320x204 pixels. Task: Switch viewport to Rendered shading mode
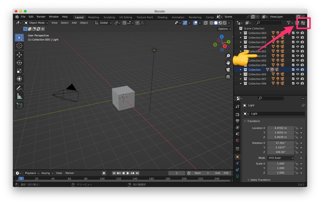224,23
